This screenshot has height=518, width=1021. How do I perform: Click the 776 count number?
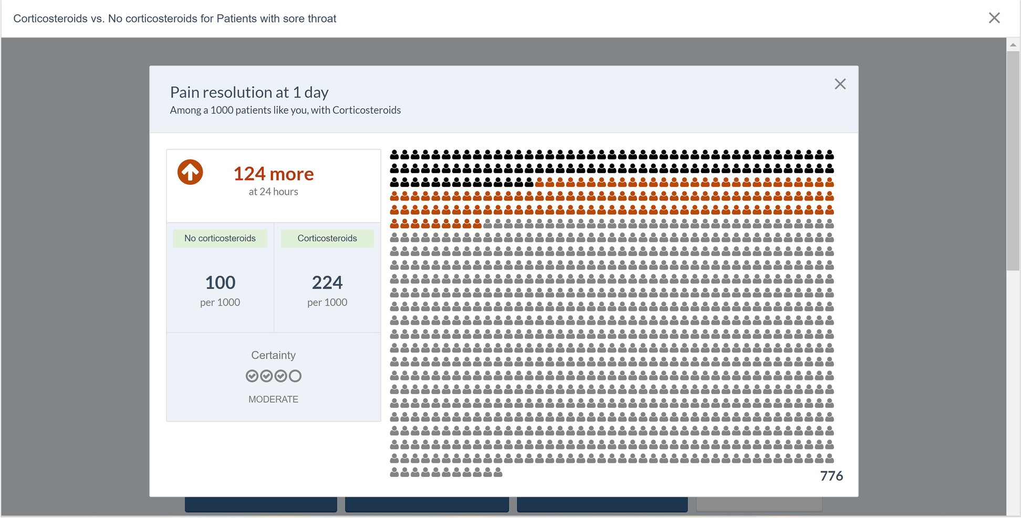pyautogui.click(x=831, y=476)
